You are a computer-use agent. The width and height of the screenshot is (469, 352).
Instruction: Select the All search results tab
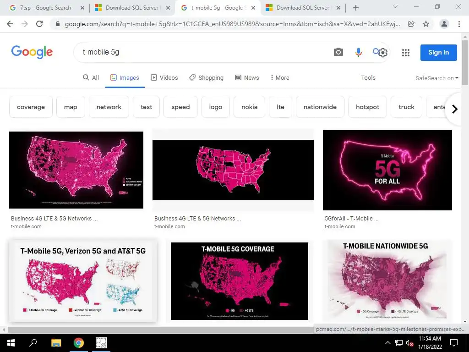(91, 78)
